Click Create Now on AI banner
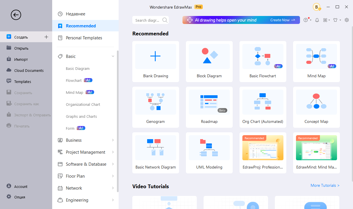This screenshot has height=209, width=353. pos(282,20)
